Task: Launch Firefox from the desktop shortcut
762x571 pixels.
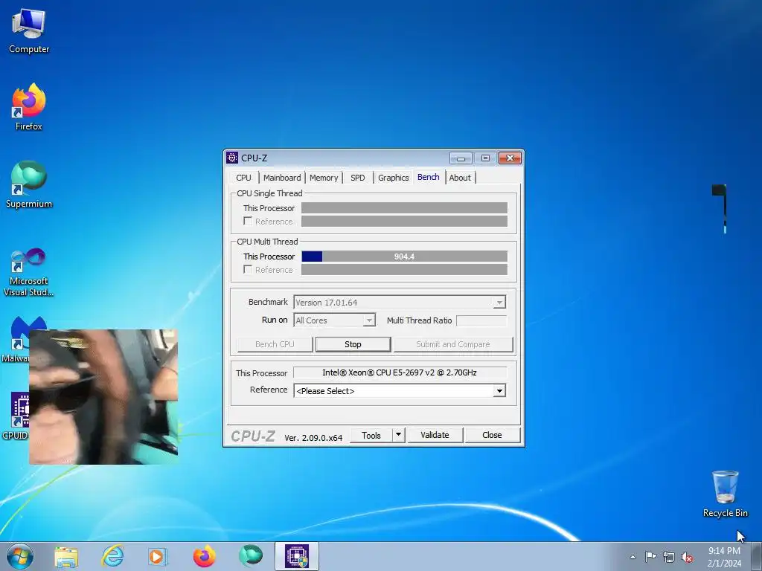Action: pos(29,107)
